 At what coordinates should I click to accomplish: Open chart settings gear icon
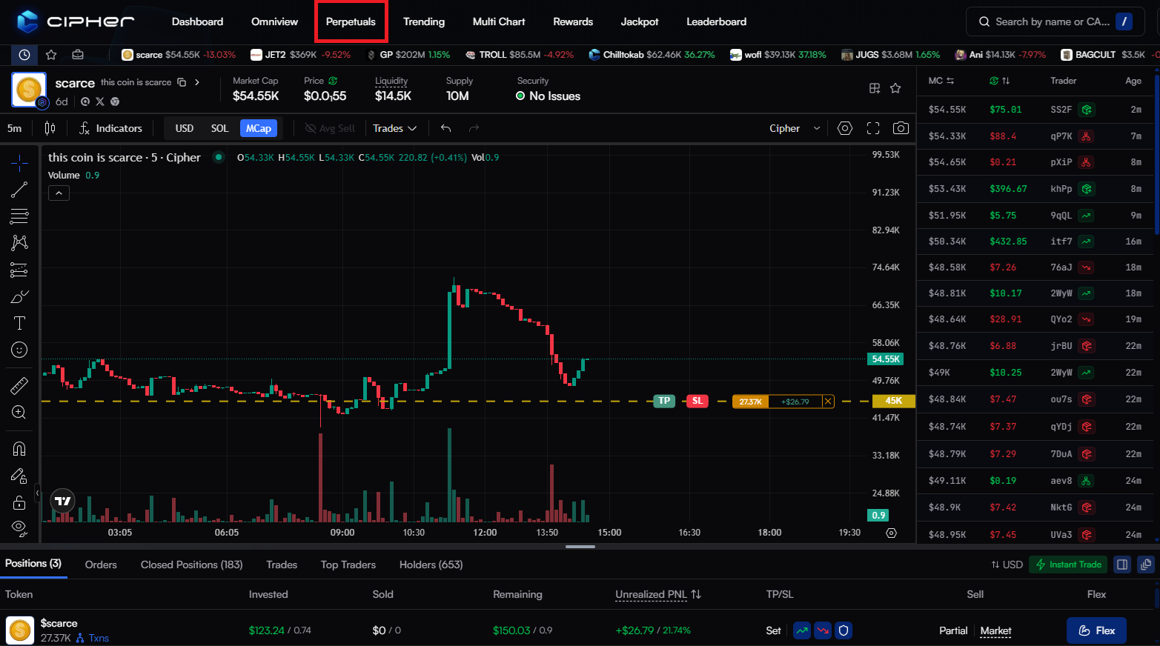pos(845,128)
